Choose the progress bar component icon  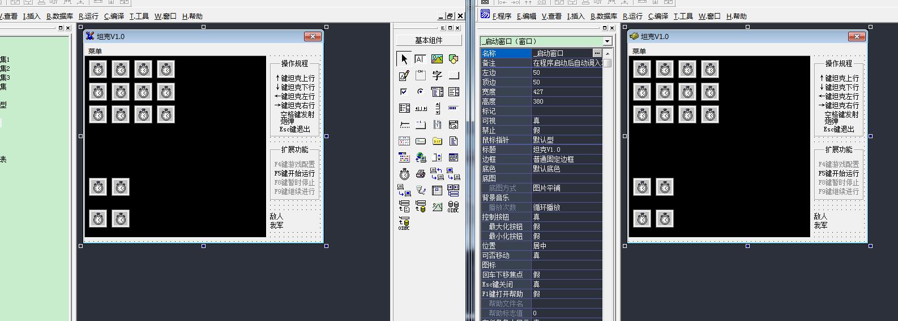point(454,108)
